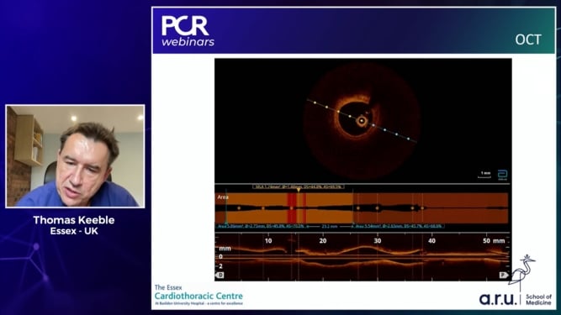The width and height of the screenshot is (561, 315).
Task: Select the yellow triangle frame marker
Action: pyautogui.click(x=298, y=191)
